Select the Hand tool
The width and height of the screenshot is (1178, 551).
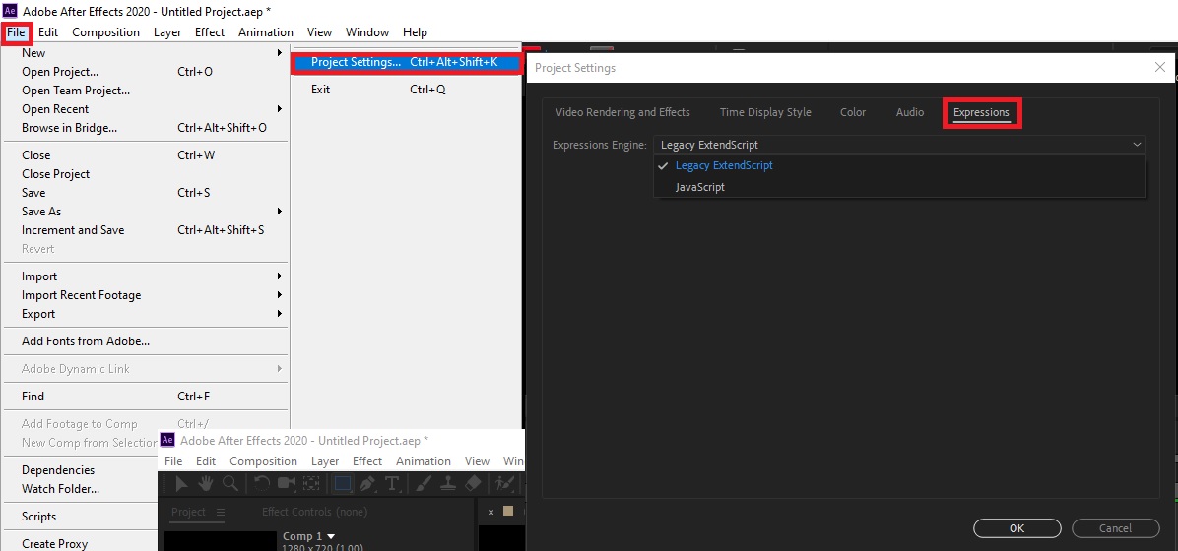click(x=206, y=483)
